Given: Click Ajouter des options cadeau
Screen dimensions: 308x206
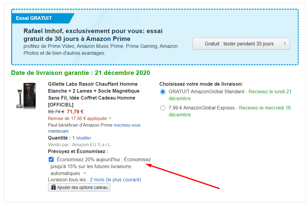Looking at the screenshot, I should pyautogui.click(x=79, y=187).
